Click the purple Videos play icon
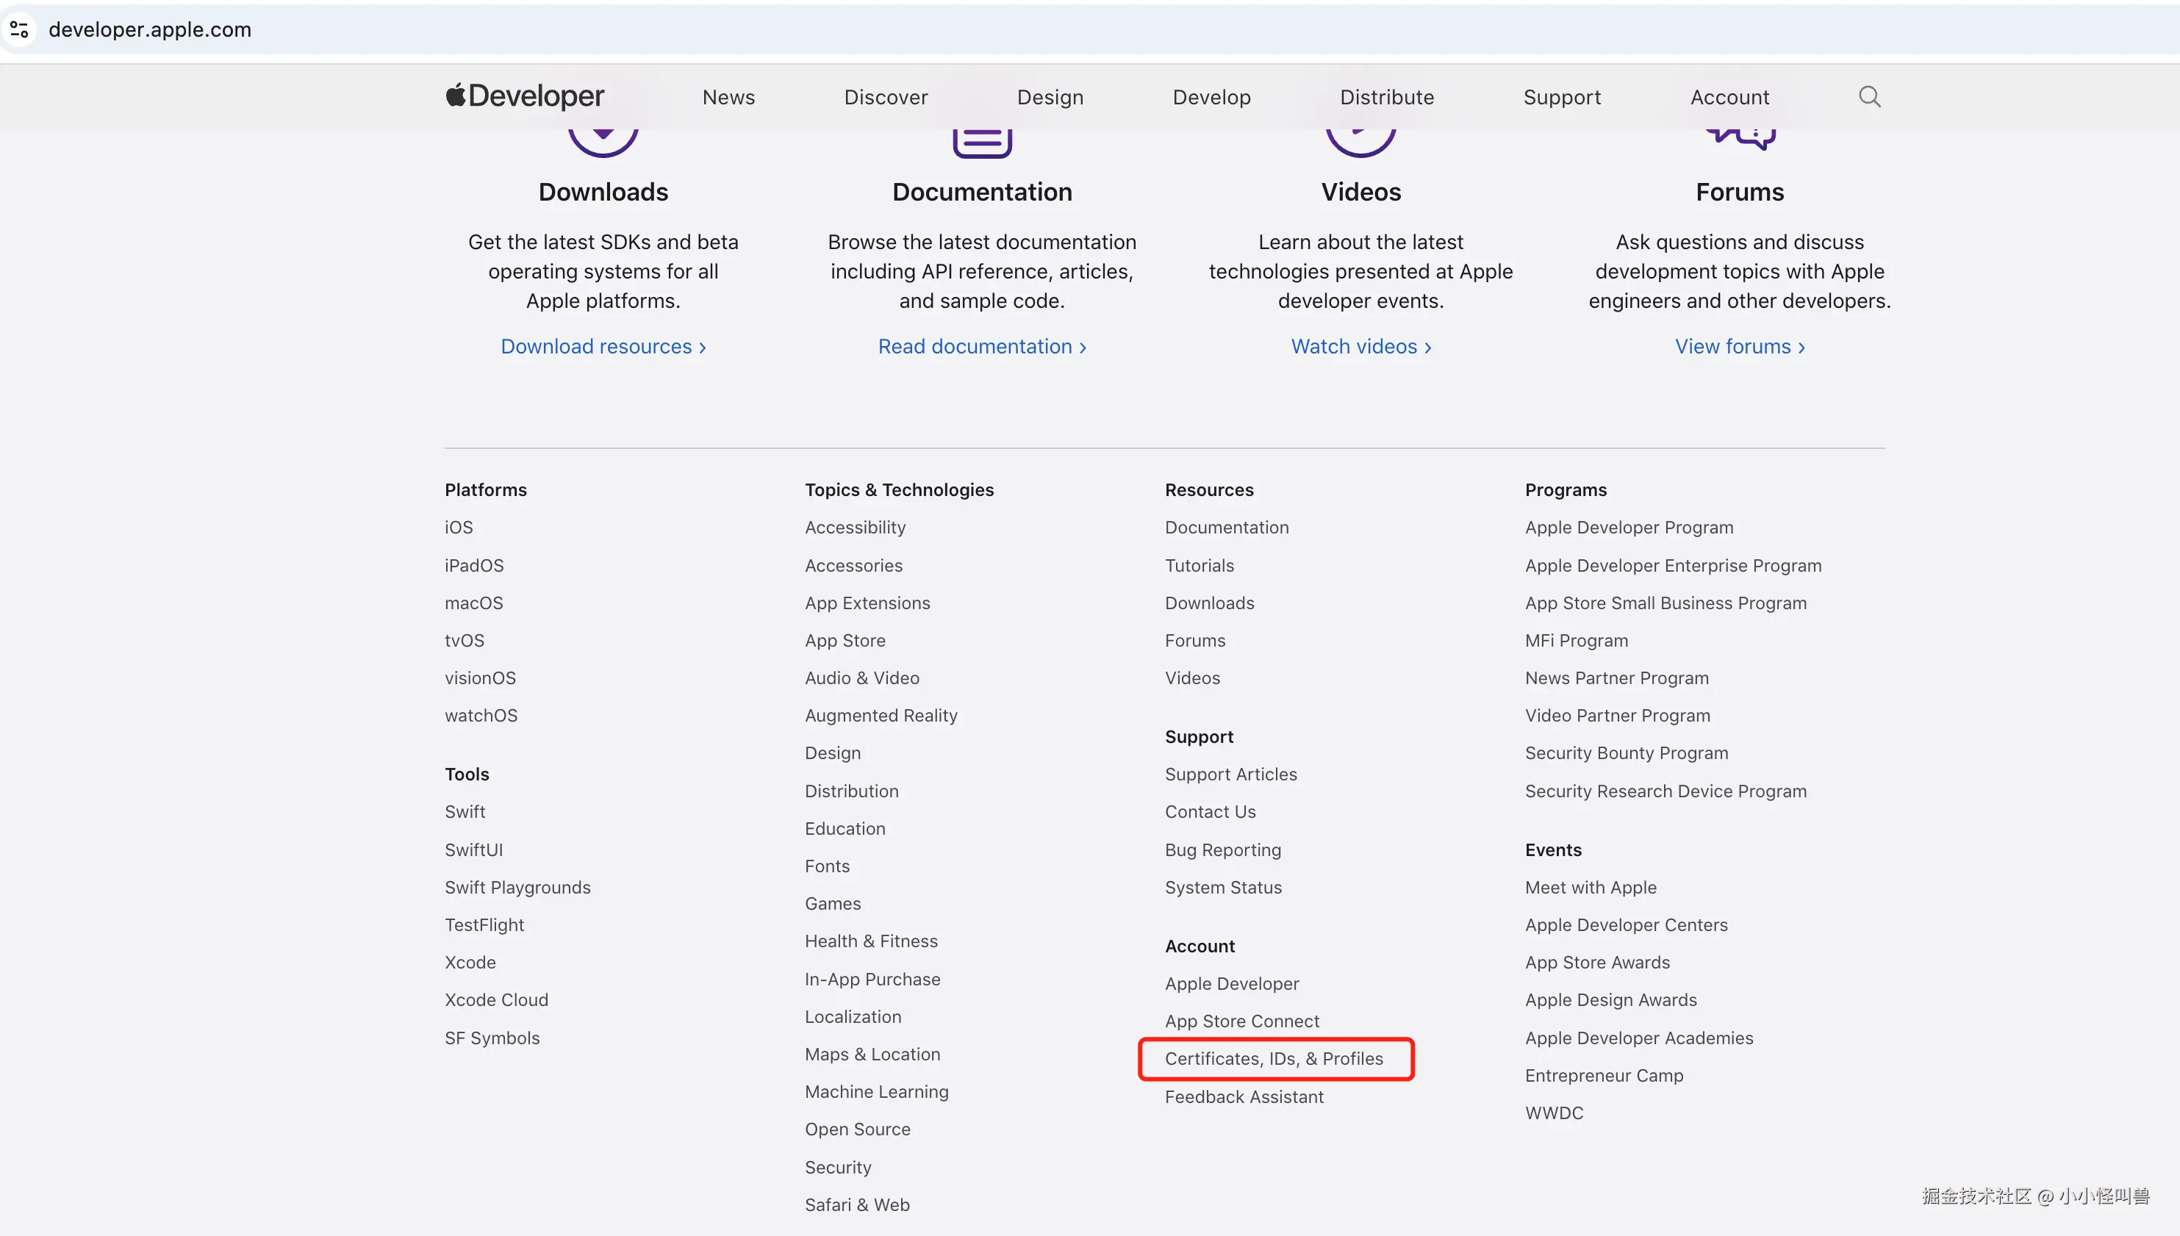This screenshot has height=1236, width=2180. tap(1360, 141)
